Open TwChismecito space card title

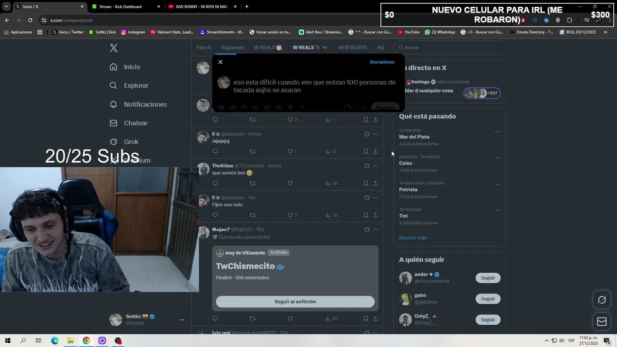[250, 266]
